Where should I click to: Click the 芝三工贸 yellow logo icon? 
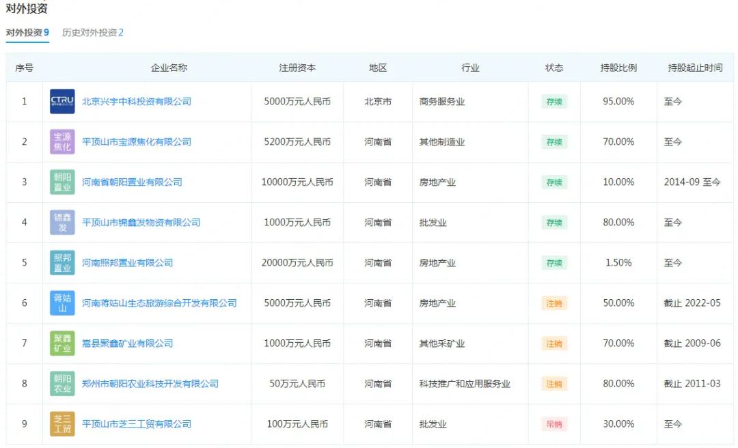(62, 423)
